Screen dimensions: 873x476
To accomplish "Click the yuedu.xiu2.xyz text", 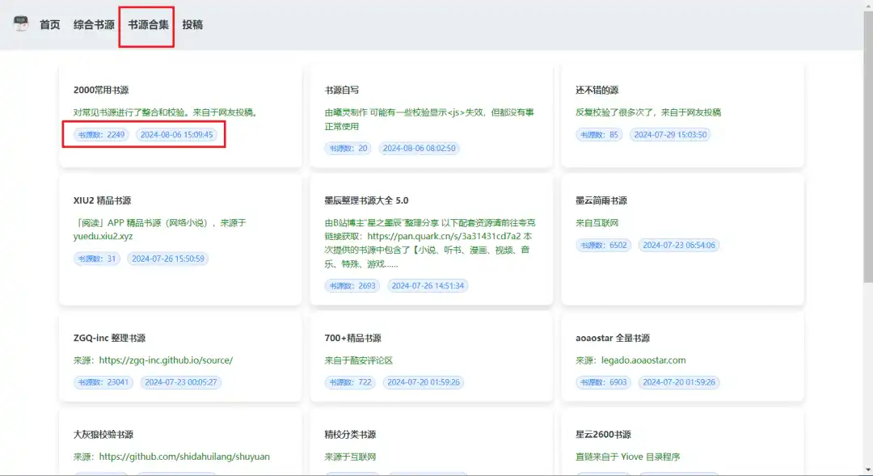I will point(103,236).
